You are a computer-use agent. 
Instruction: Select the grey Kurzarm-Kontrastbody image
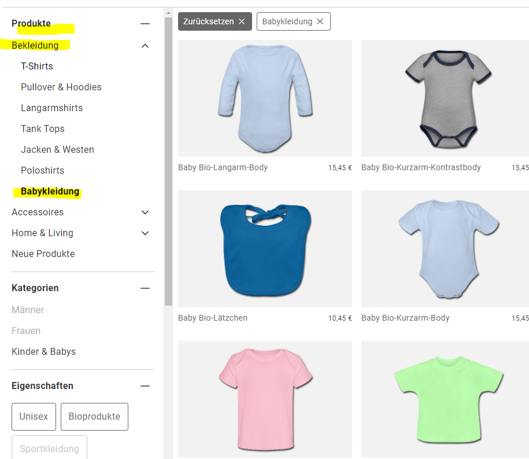point(445,98)
